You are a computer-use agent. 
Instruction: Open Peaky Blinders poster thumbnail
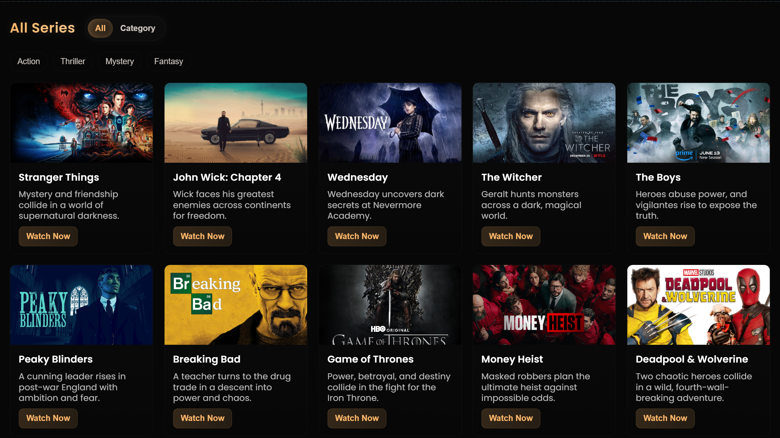coord(82,305)
